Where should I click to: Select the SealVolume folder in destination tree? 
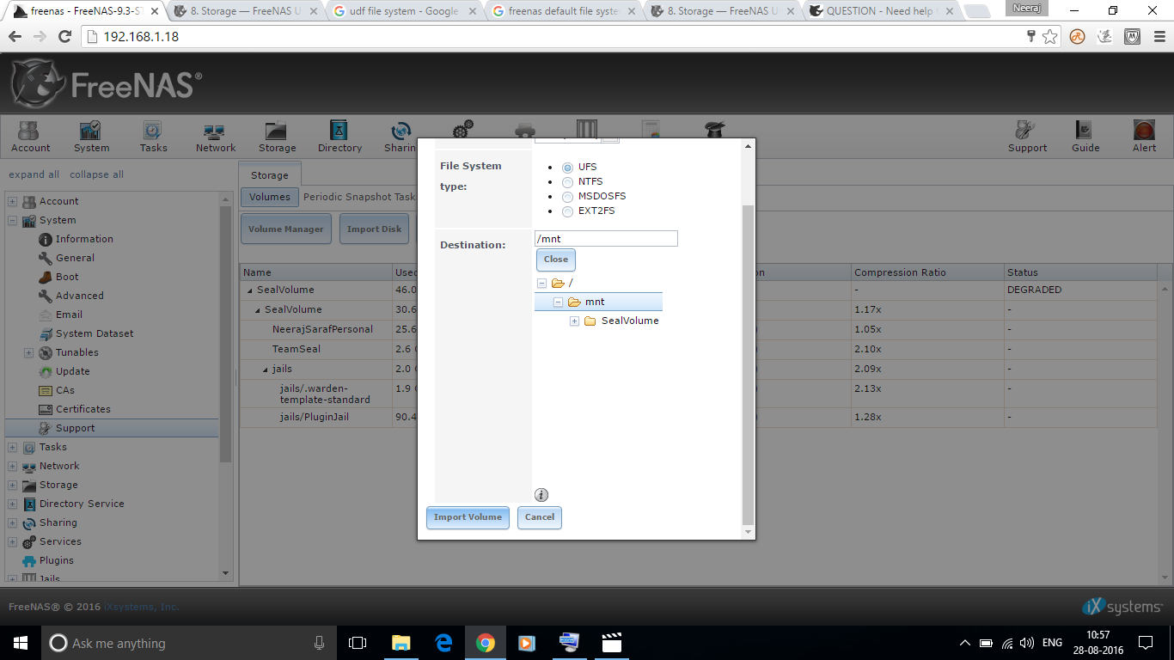pos(630,321)
